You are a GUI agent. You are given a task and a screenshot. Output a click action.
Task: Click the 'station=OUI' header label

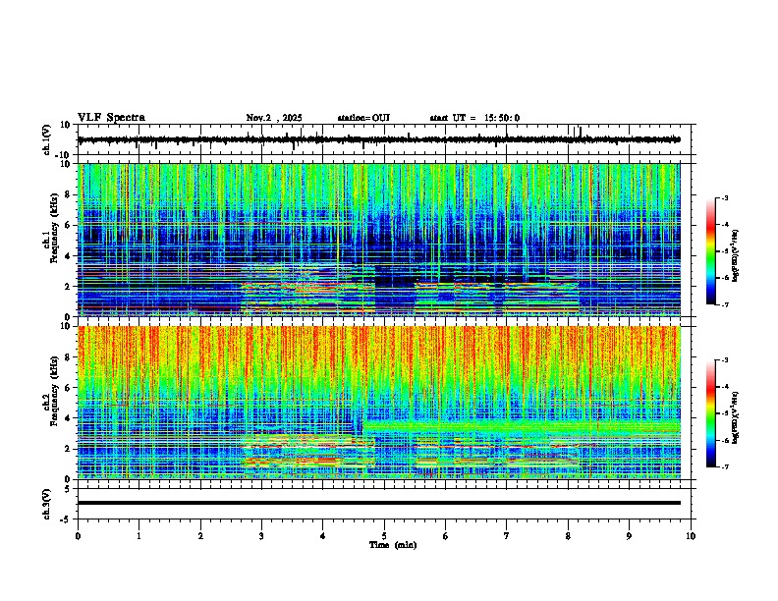click(x=363, y=118)
